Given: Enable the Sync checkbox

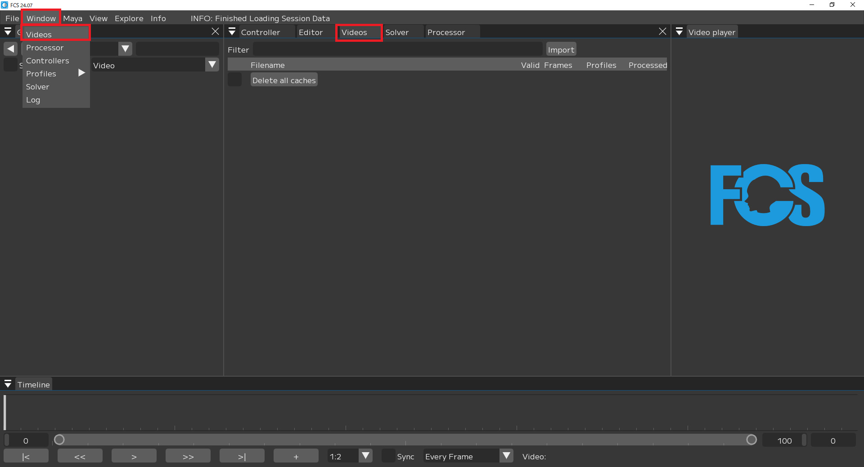Looking at the screenshot, I should coord(388,456).
